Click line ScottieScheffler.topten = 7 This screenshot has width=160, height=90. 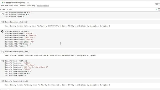16,46
